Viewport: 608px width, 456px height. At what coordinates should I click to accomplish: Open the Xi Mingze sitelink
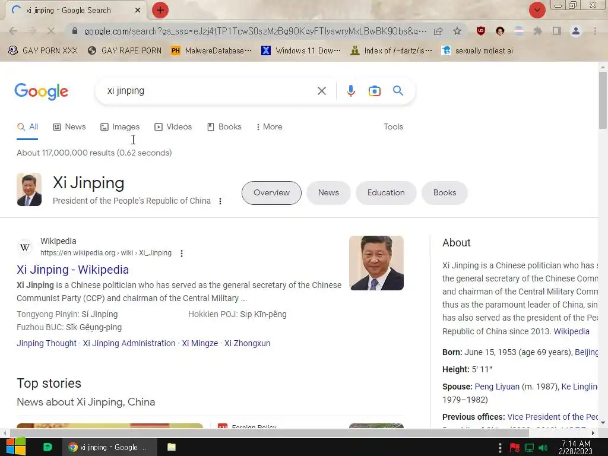(200, 343)
